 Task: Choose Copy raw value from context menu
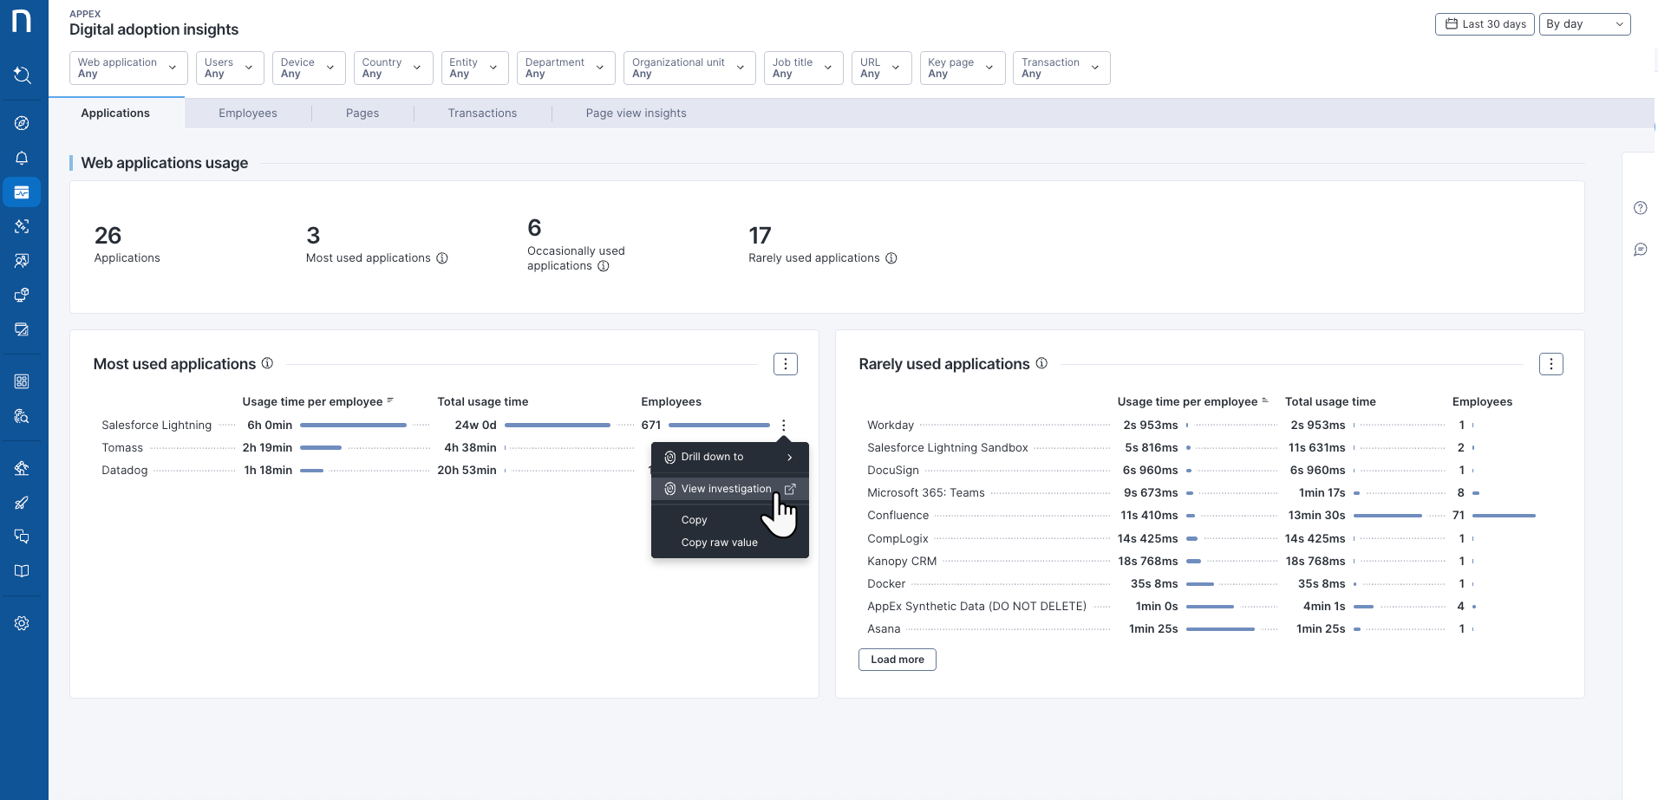click(719, 543)
